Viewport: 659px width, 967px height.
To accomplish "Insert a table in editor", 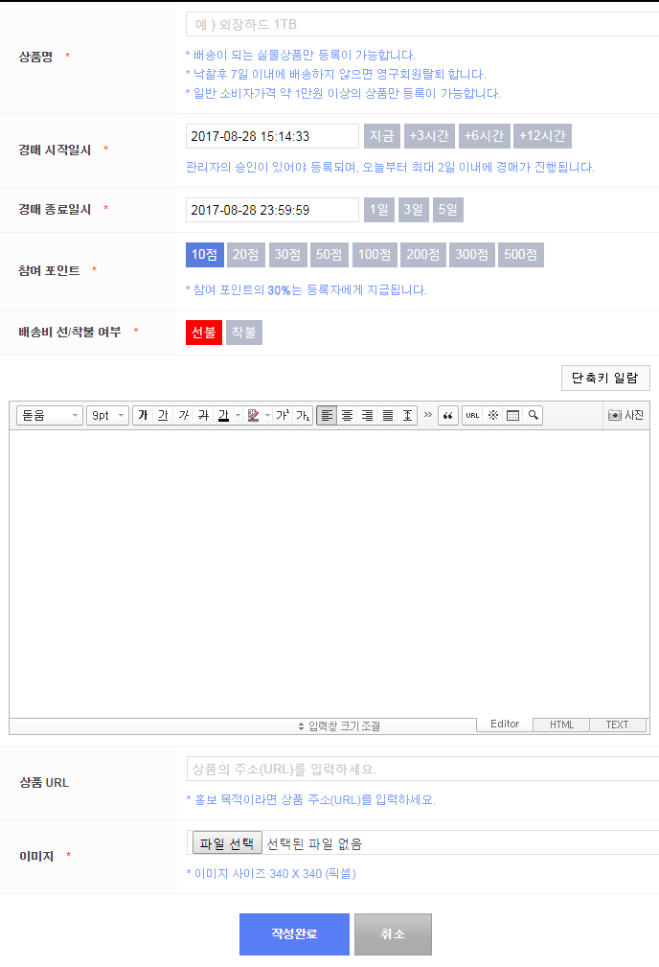I will point(512,416).
